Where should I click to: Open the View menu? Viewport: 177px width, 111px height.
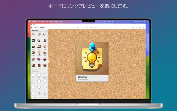coord(47,22)
